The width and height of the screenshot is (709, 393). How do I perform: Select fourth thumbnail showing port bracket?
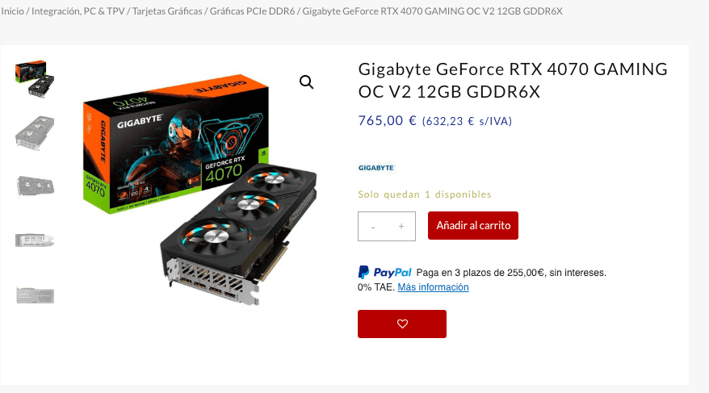pyautogui.click(x=35, y=240)
